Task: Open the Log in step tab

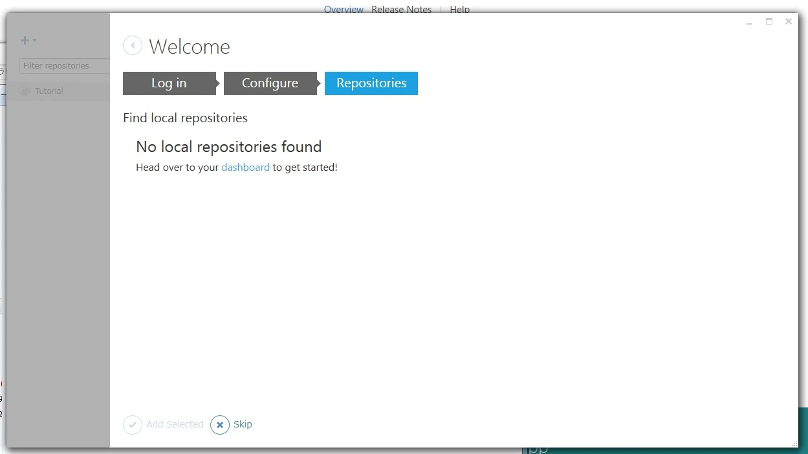Action: click(x=169, y=83)
